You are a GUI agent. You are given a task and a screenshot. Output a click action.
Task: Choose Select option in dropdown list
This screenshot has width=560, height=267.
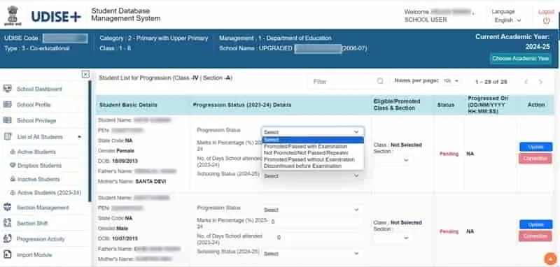[x=312, y=140]
